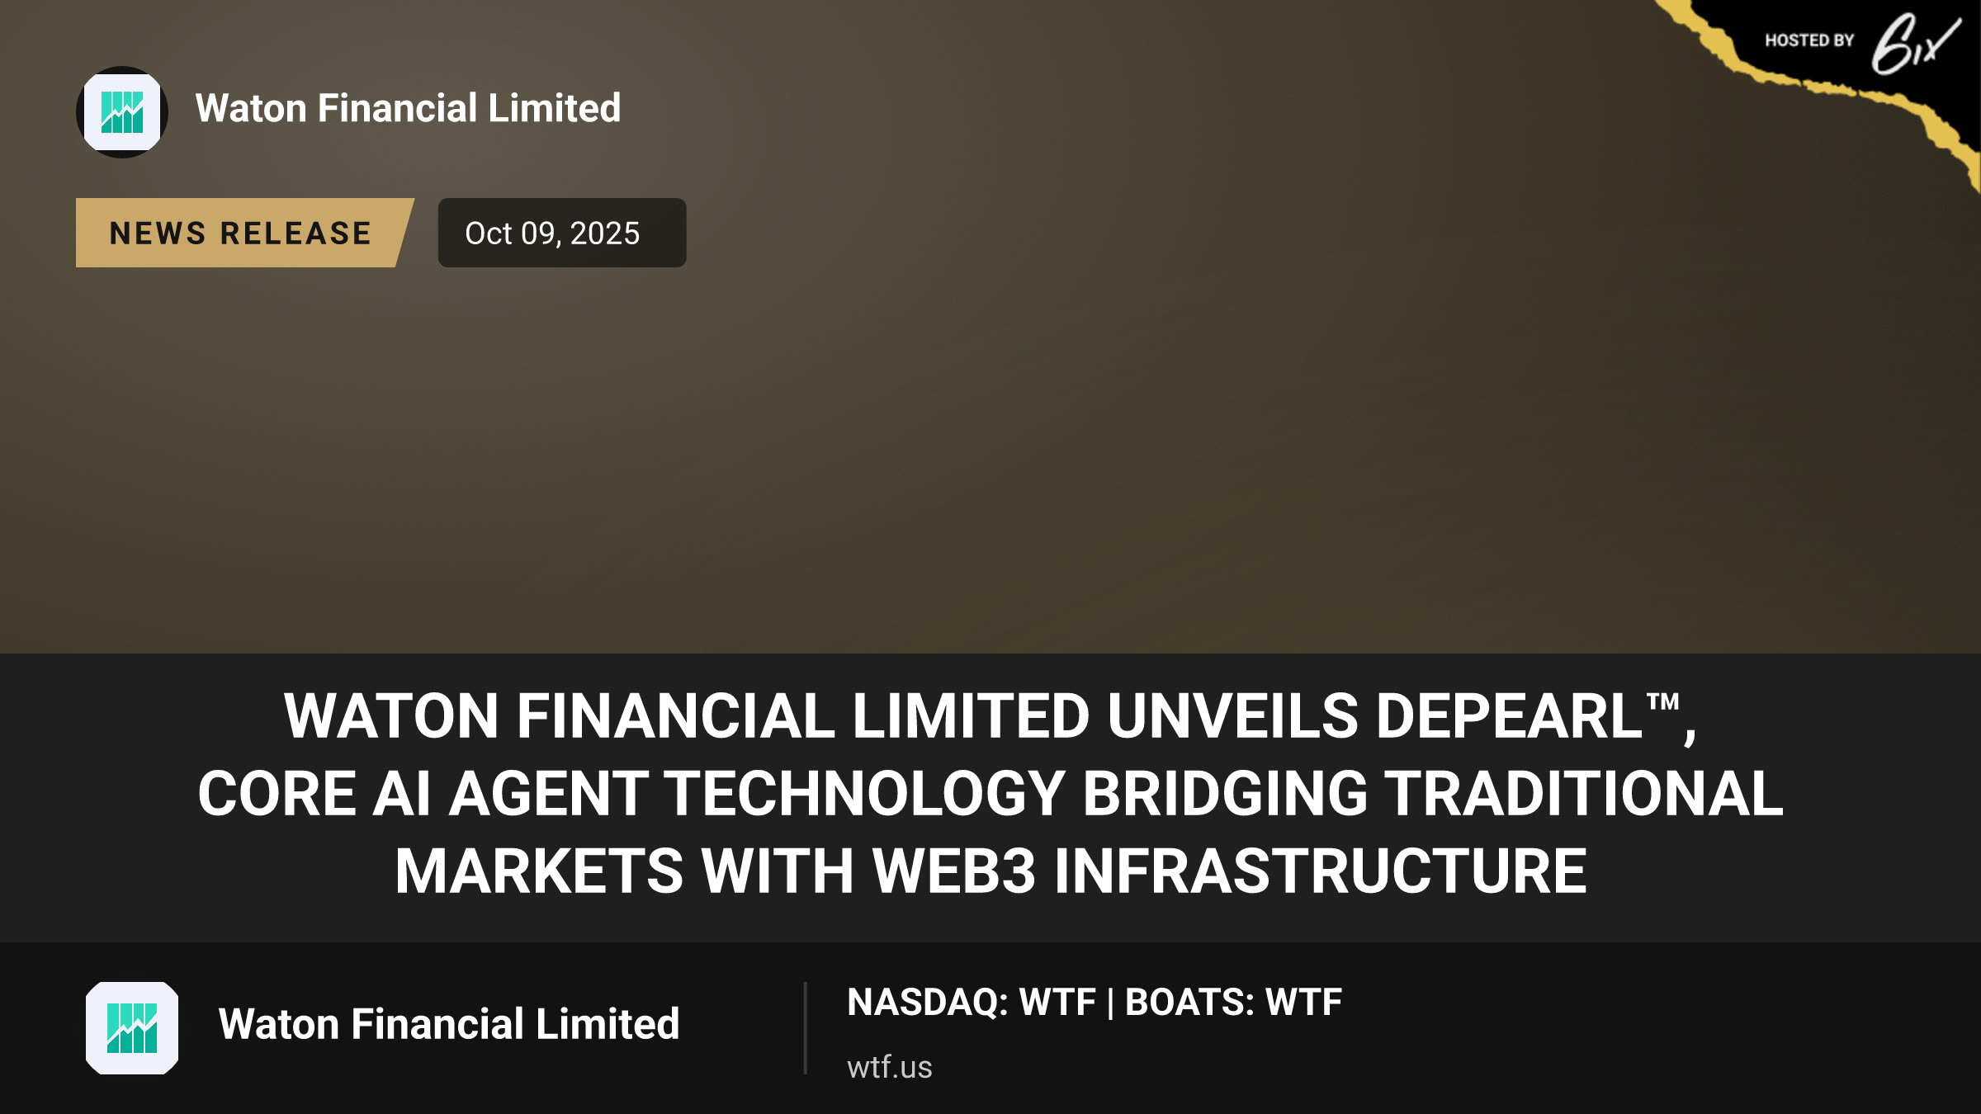Select the NASDAQ: WTF ticker text

971,1002
